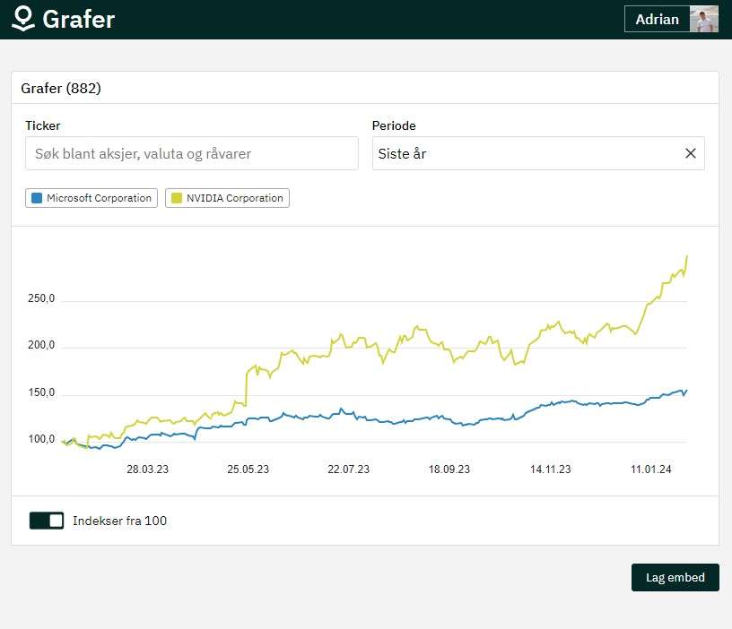Click the user avatar picture

tap(703, 19)
